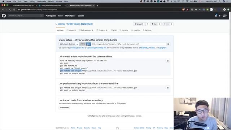The image size is (231, 130).
Task: Reload the page in the browser
Action: click(x=10, y=10)
